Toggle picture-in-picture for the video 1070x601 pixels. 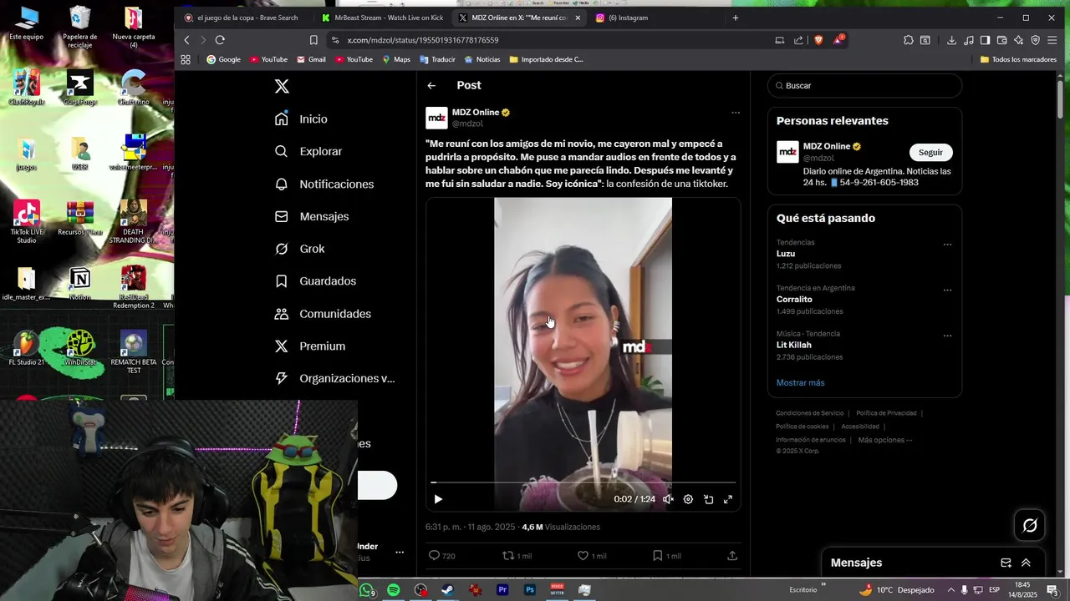[x=708, y=499]
